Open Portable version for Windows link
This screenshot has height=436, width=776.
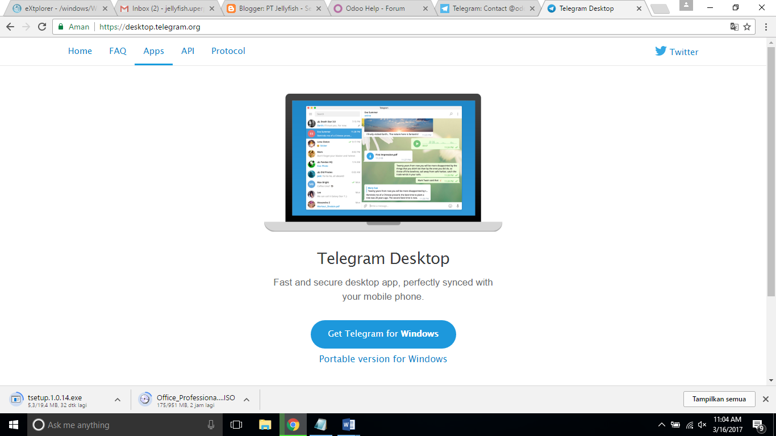click(x=383, y=359)
